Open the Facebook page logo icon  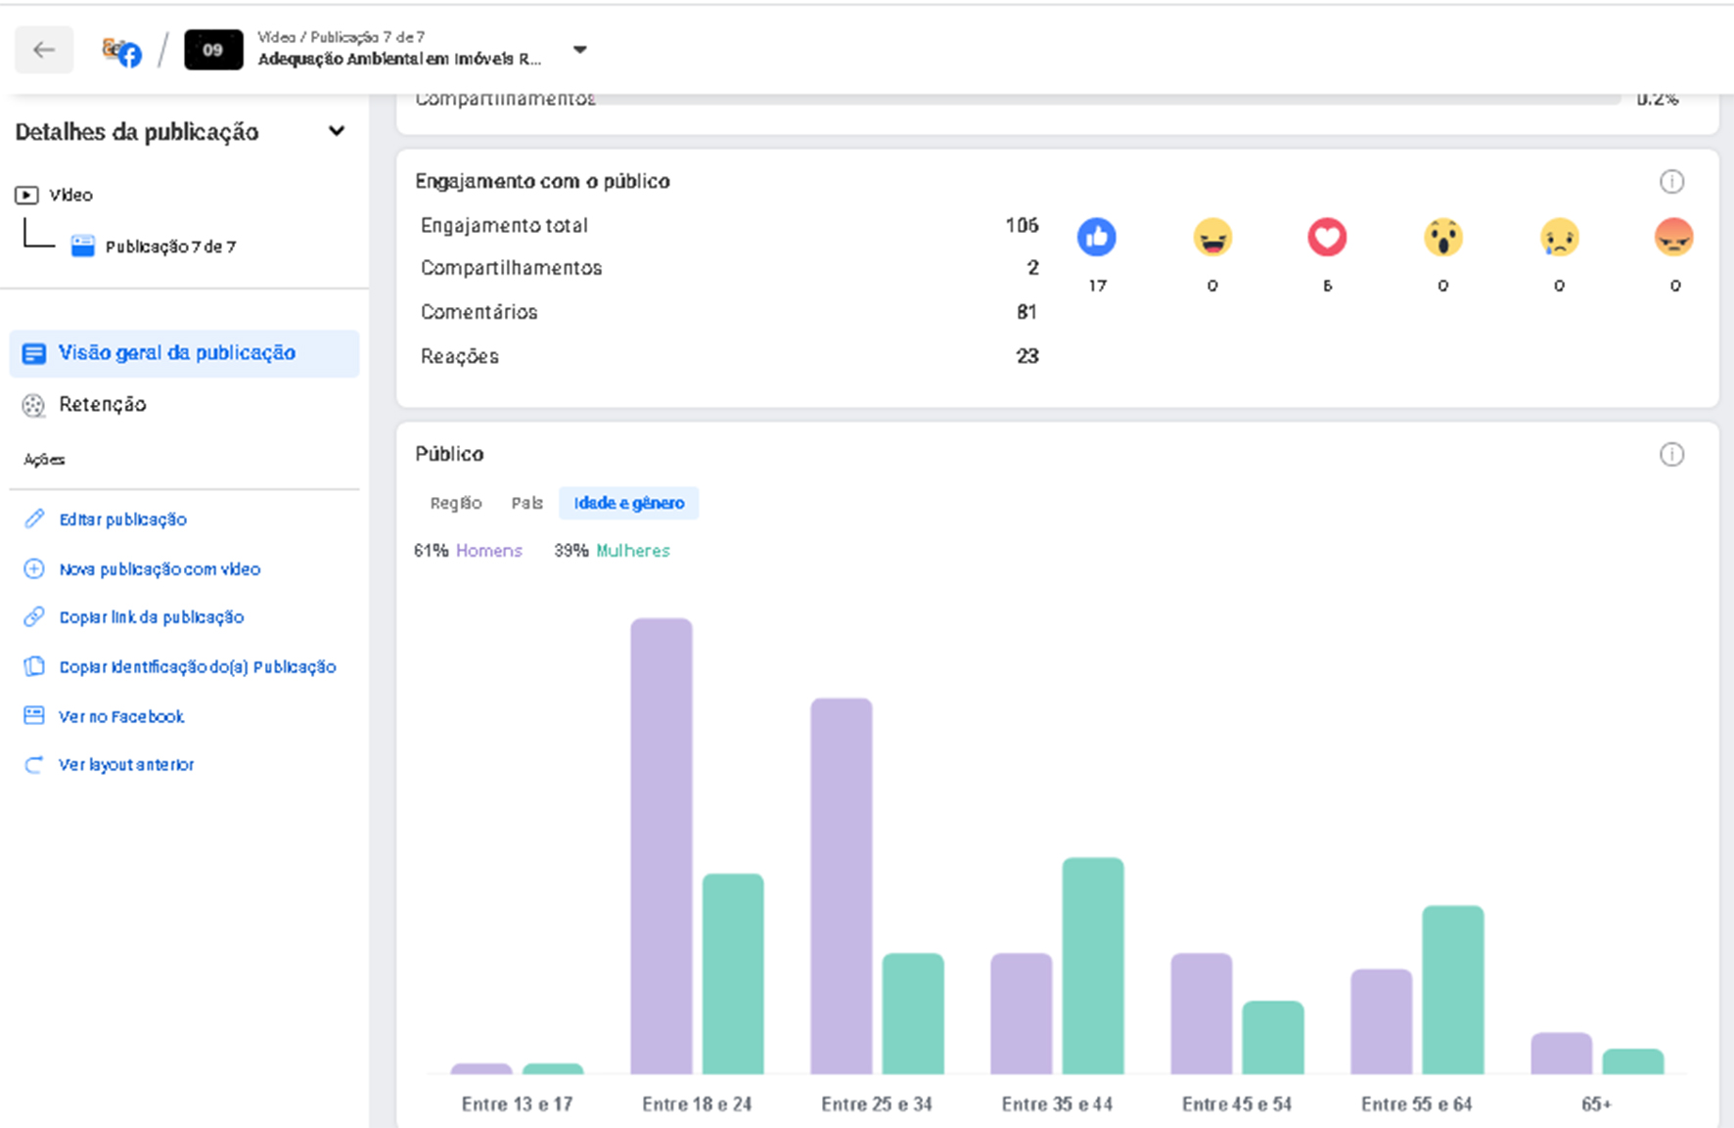pyautogui.click(x=122, y=51)
